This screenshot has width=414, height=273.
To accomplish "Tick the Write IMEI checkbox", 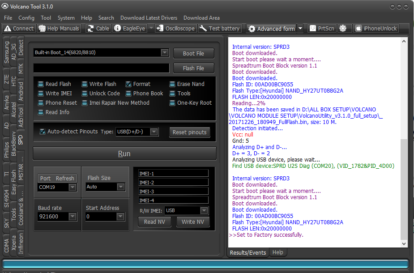I will pyautogui.click(x=41, y=94).
